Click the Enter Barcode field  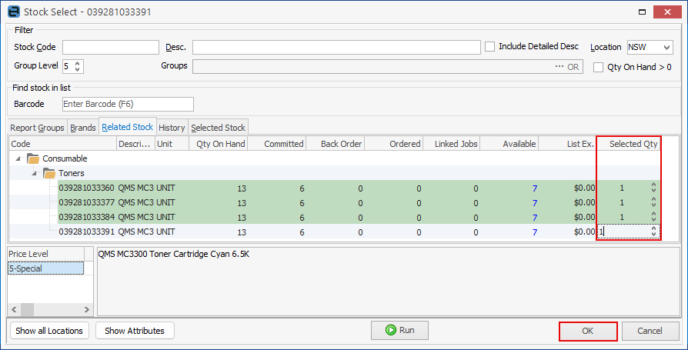128,104
